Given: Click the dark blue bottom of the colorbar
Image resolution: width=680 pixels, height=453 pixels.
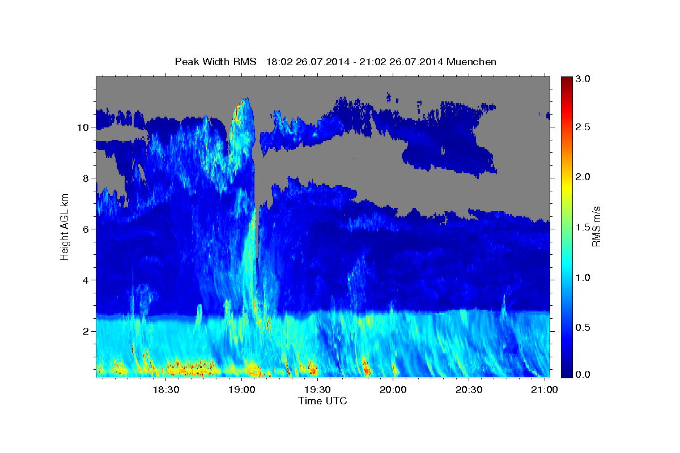Looking at the screenshot, I should 566,373.
